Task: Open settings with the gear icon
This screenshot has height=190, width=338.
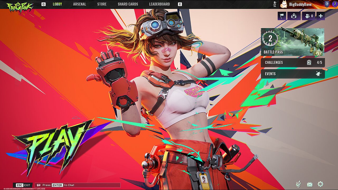Action: (321, 184)
